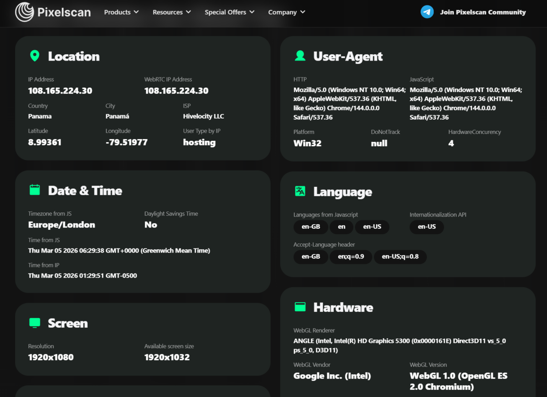Click the Hardware card icon
The image size is (547, 397).
point(300,307)
